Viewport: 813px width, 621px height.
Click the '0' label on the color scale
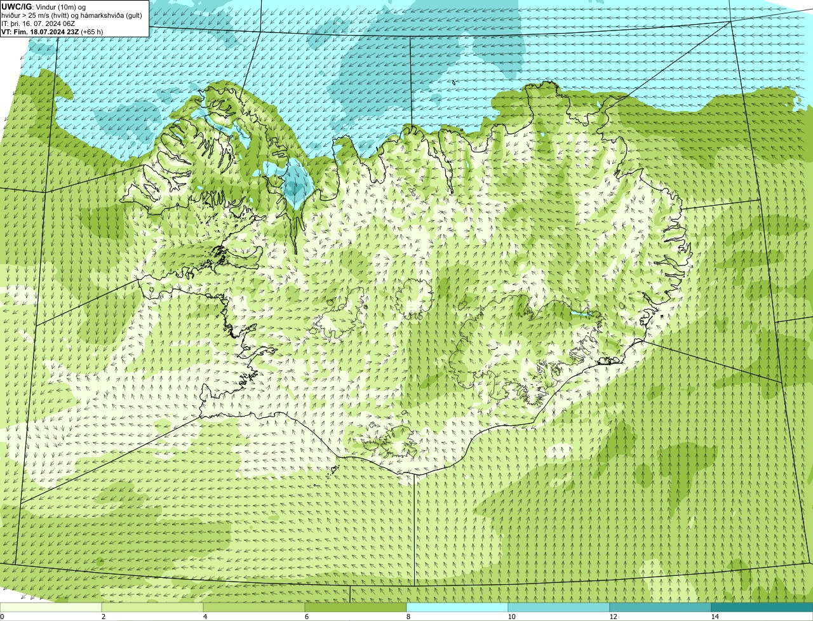coord(2,617)
